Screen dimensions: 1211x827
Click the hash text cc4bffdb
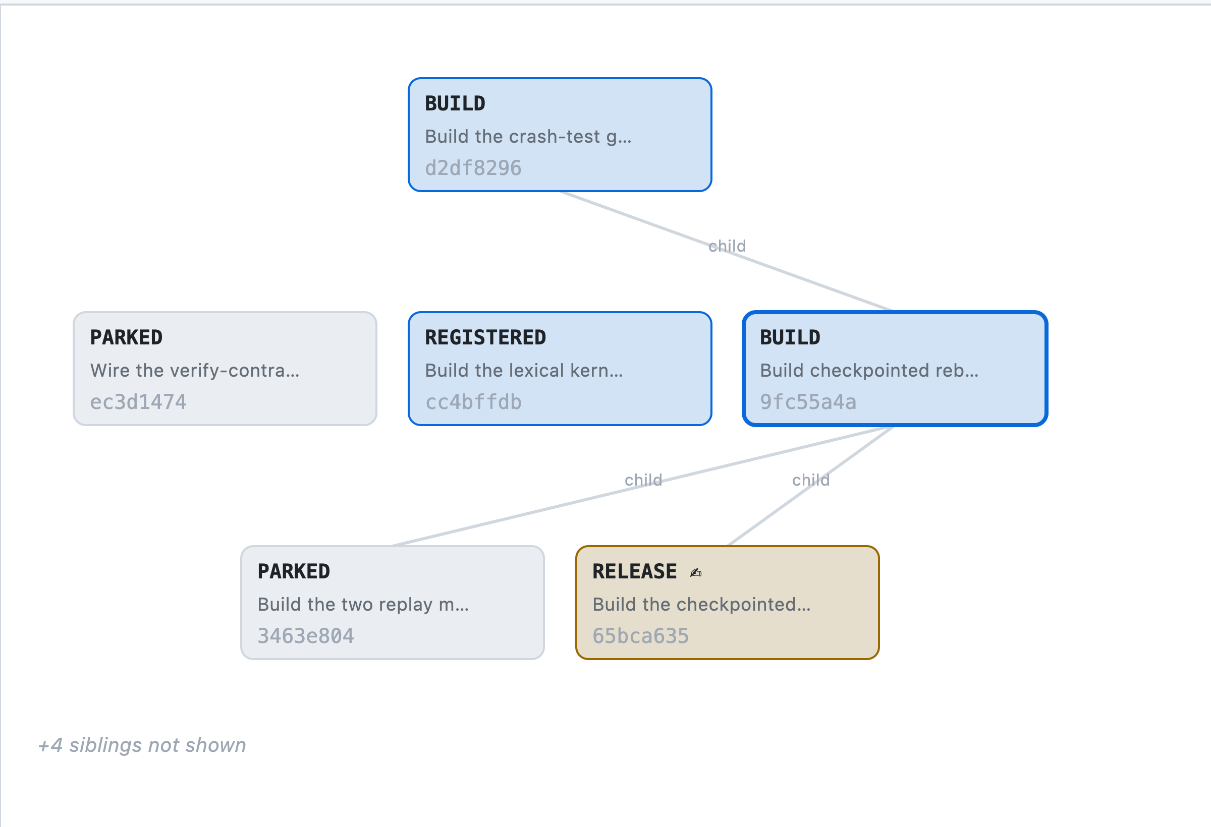tap(473, 402)
